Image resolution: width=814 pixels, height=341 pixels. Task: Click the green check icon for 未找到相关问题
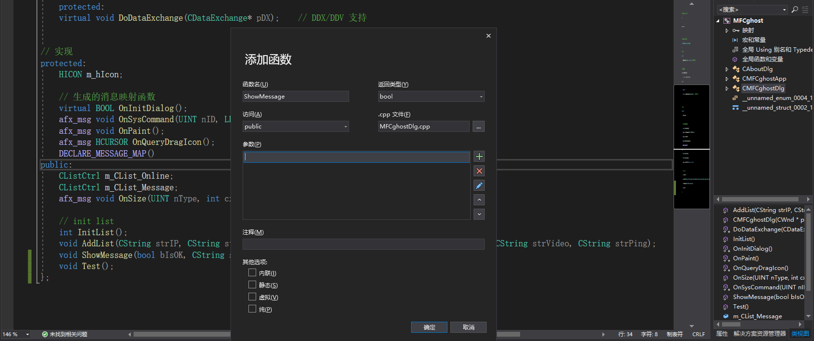click(x=45, y=334)
